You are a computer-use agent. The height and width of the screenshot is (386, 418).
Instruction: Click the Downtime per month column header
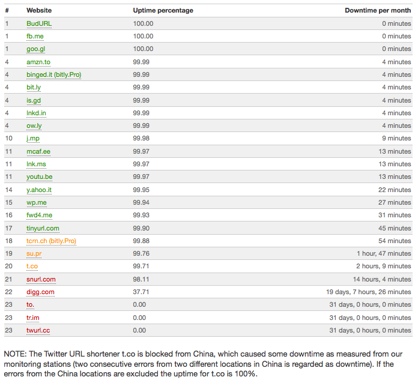[x=378, y=10]
